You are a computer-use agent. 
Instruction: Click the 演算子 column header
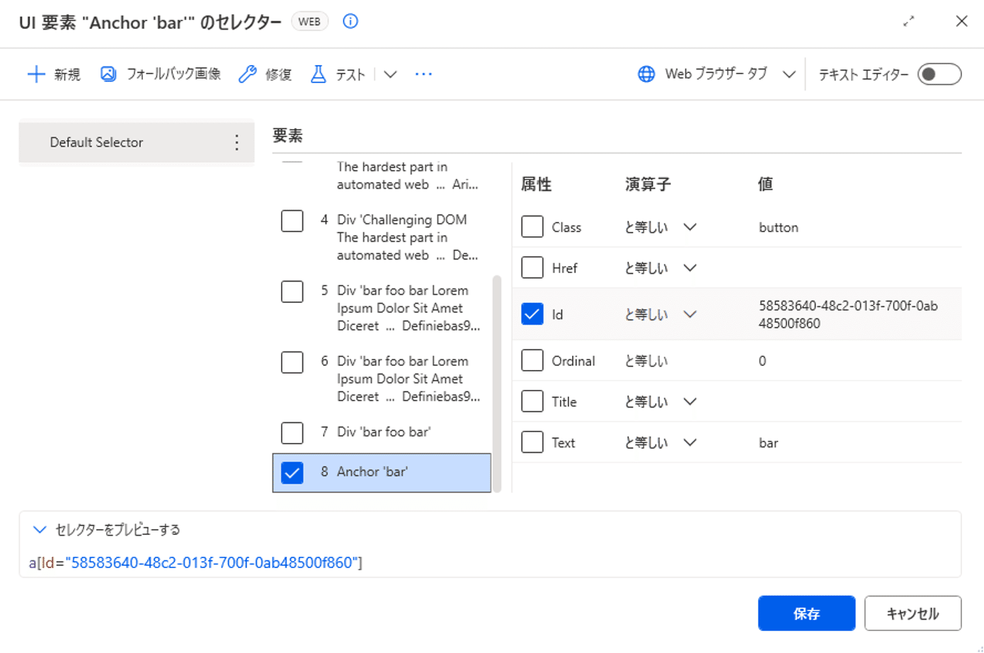pyautogui.click(x=648, y=185)
